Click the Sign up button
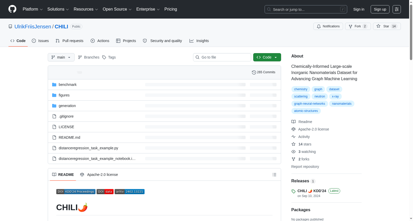The image size is (413, 221). tap(380, 9)
